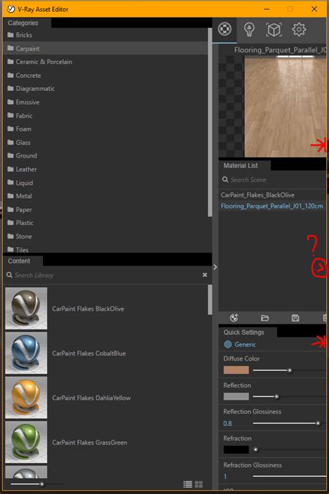Select CarPaint Flakes BlackOlive thumbnail
329x494 pixels.
pyautogui.click(x=26, y=308)
